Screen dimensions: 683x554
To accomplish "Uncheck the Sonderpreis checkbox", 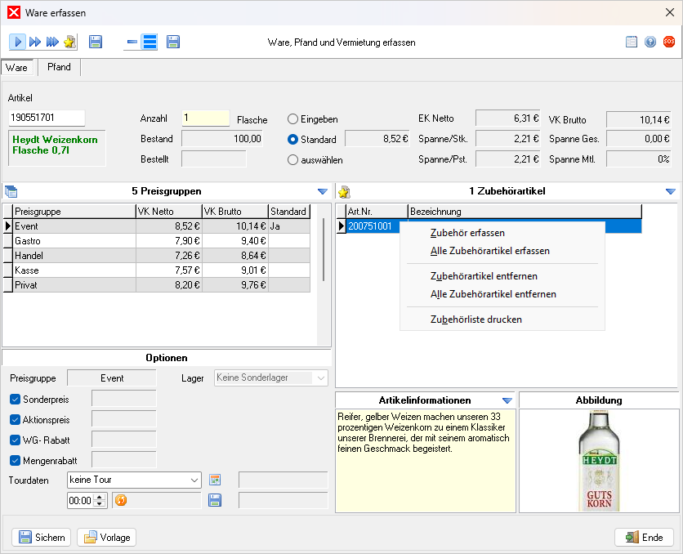I will (15, 400).
